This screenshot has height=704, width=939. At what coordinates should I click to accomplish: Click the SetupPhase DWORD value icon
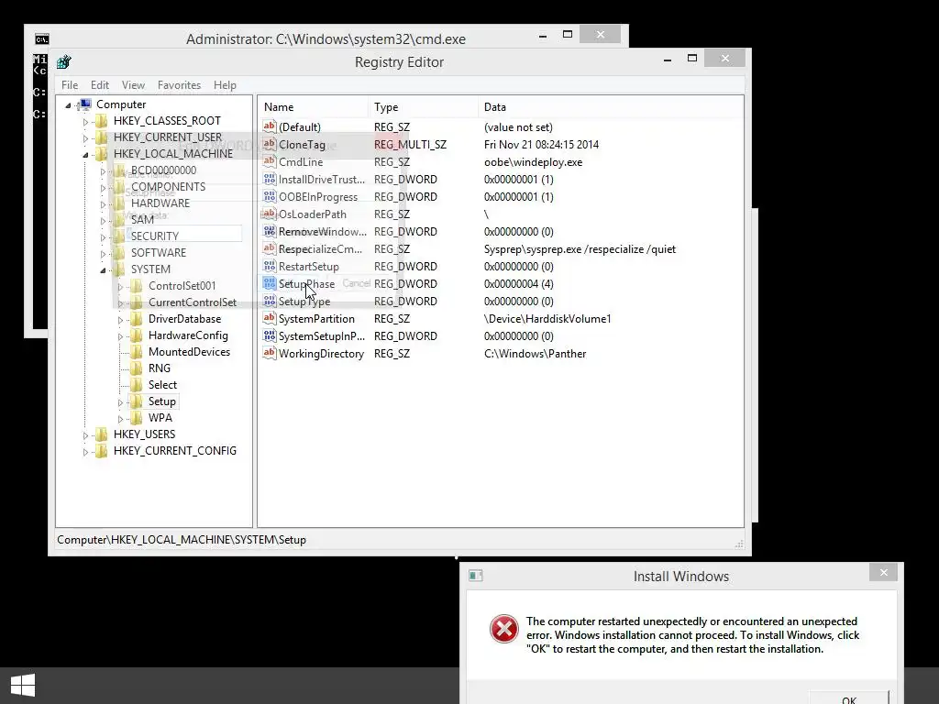pos(270,283)
